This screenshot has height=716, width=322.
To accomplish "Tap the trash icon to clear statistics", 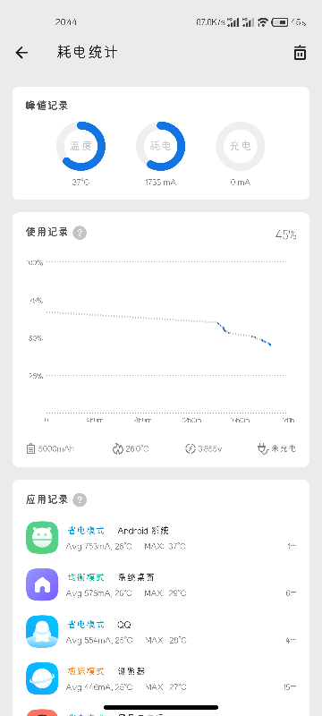I will tap(300, 53).
